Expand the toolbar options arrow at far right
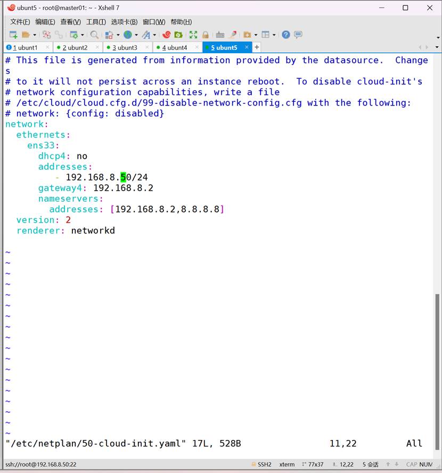Screen dimensions: 442x473 tap(438, 38)
